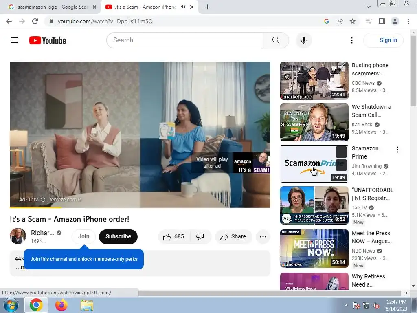
Task: Click the browser forward arrow
Action: click(x=22, y=21)
